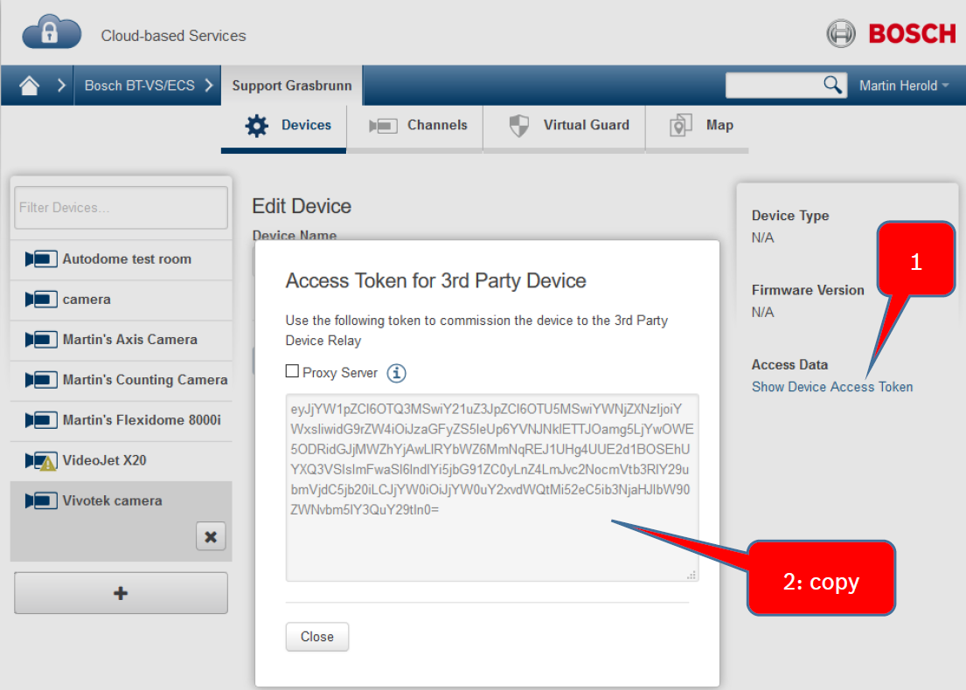Click the Bosch logo emblem
The height and width of the screenshot is (690, 966).
click(841, 33)
